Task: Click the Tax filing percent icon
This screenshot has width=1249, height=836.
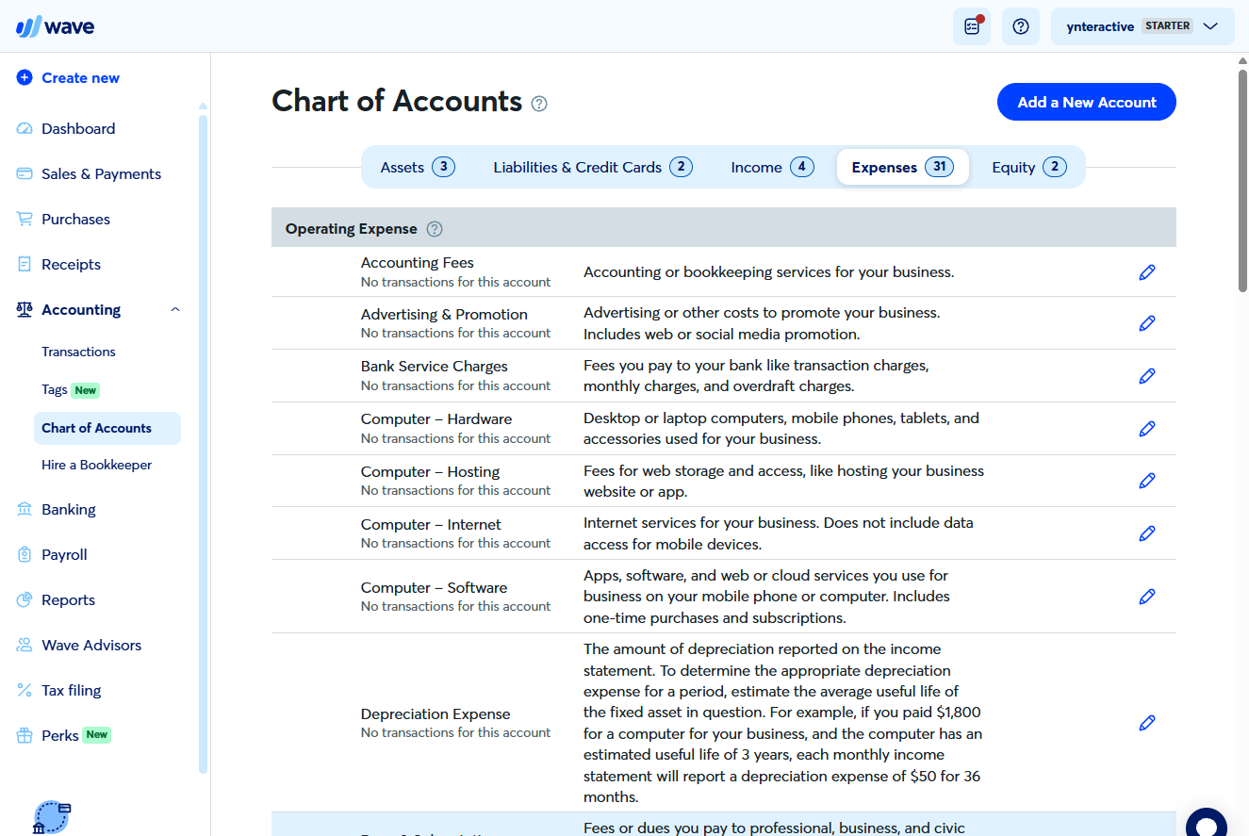Action: pos(25,691)
